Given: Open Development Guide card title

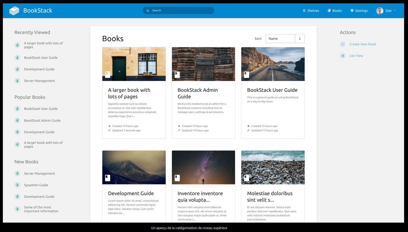Looking at the screenshot, I should tap(131, 193).
